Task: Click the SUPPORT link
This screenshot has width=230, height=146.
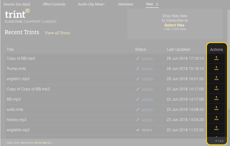Action: point(33,22)
